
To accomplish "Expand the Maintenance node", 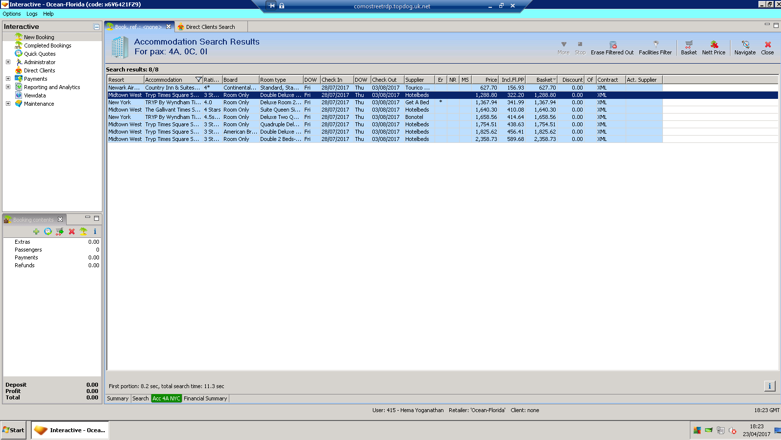I will pos(8,104).
